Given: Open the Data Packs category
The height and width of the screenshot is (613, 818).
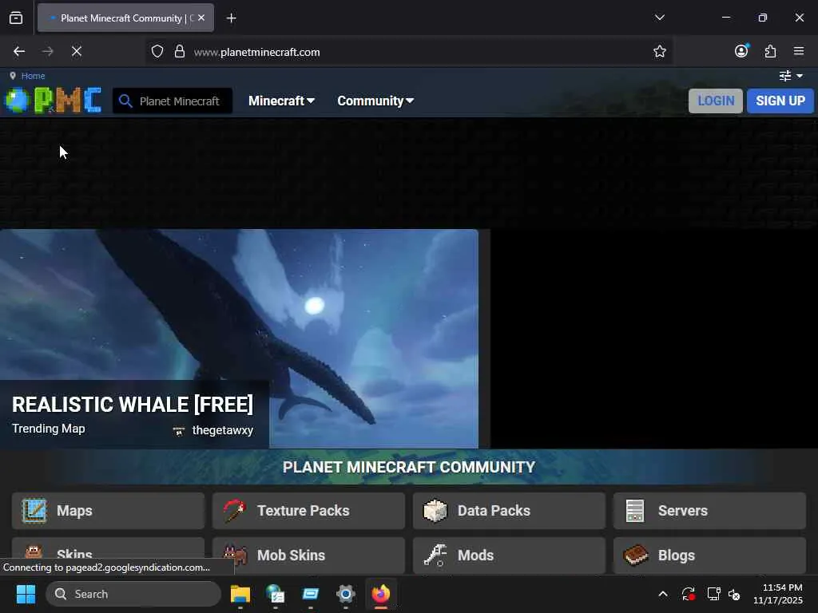Looking at the screenshot, I should point(509,510).
